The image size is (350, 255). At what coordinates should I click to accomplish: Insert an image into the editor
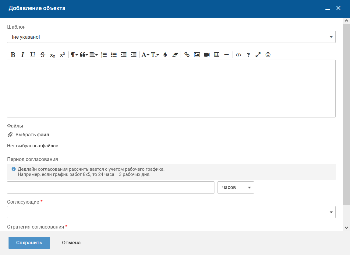tap(197, 55)
